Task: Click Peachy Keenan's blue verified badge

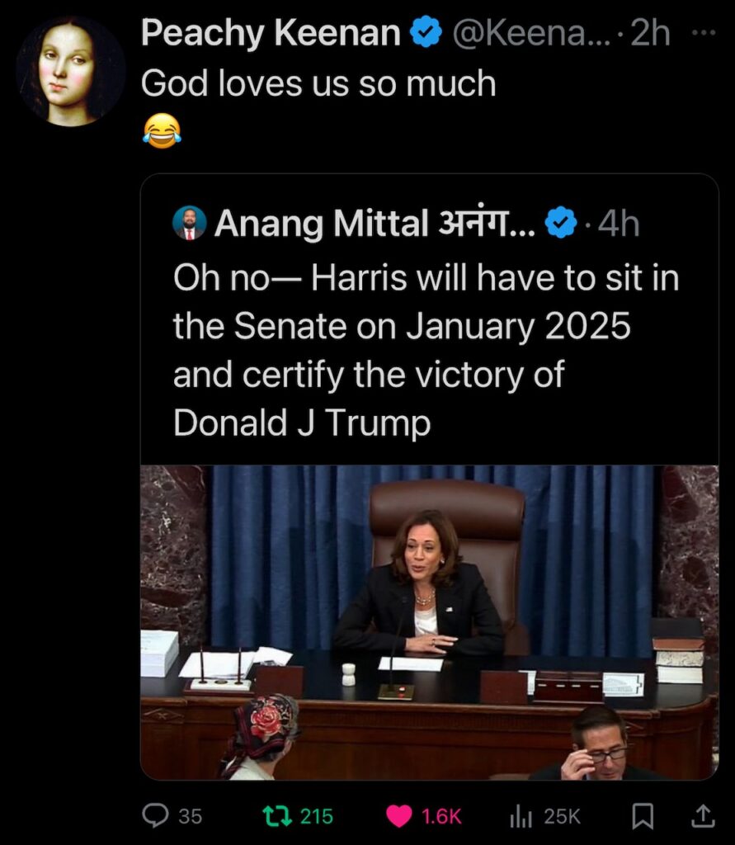Action: (426, 34)
